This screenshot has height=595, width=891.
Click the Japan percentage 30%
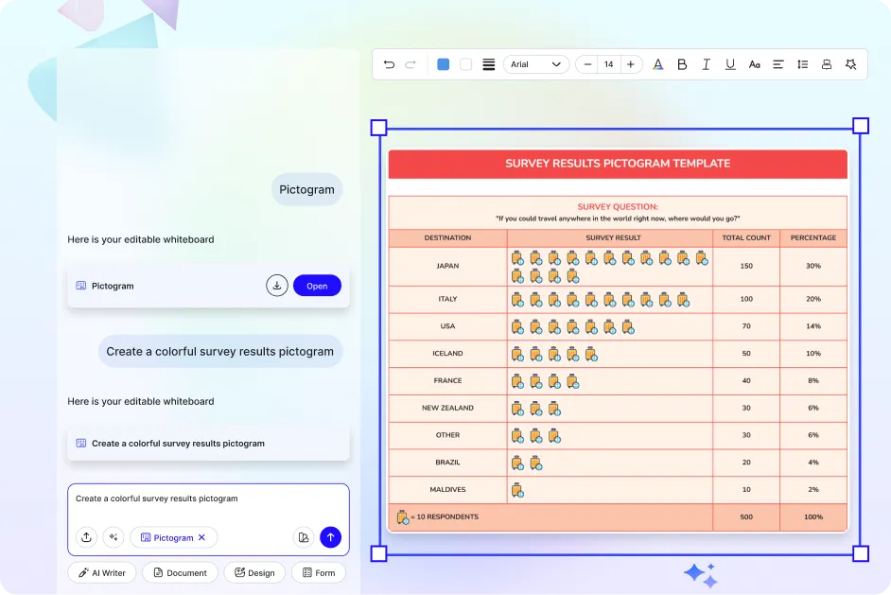813,266
